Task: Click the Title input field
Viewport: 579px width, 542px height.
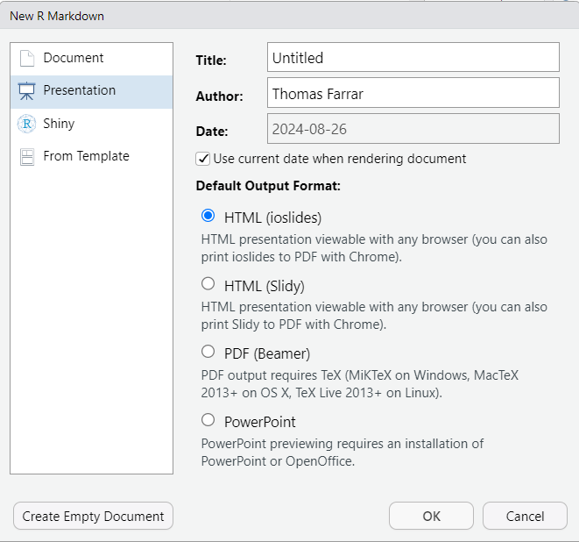Action: coord(413,57)
